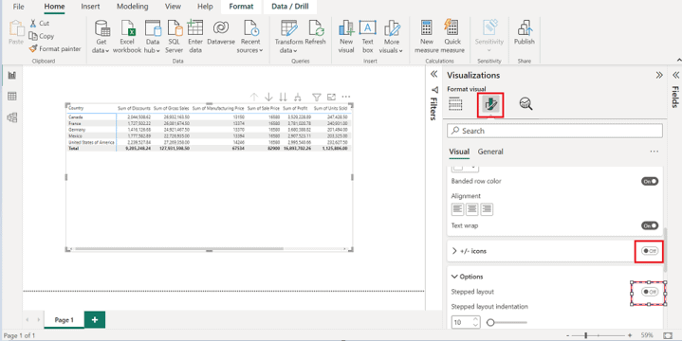Select Format visual paintbrush icon
The height and width of the screenshot is (341, 682).
click(x=490, y=104)
